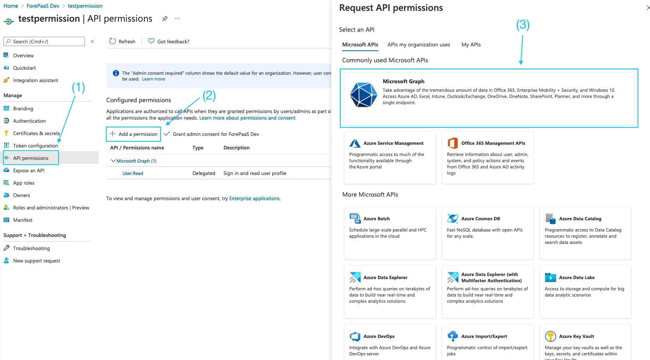Select the Azure Data Lake card

click(585, 291)
